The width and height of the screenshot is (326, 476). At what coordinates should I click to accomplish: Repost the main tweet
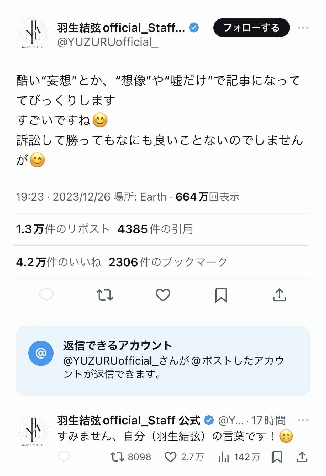104,295
